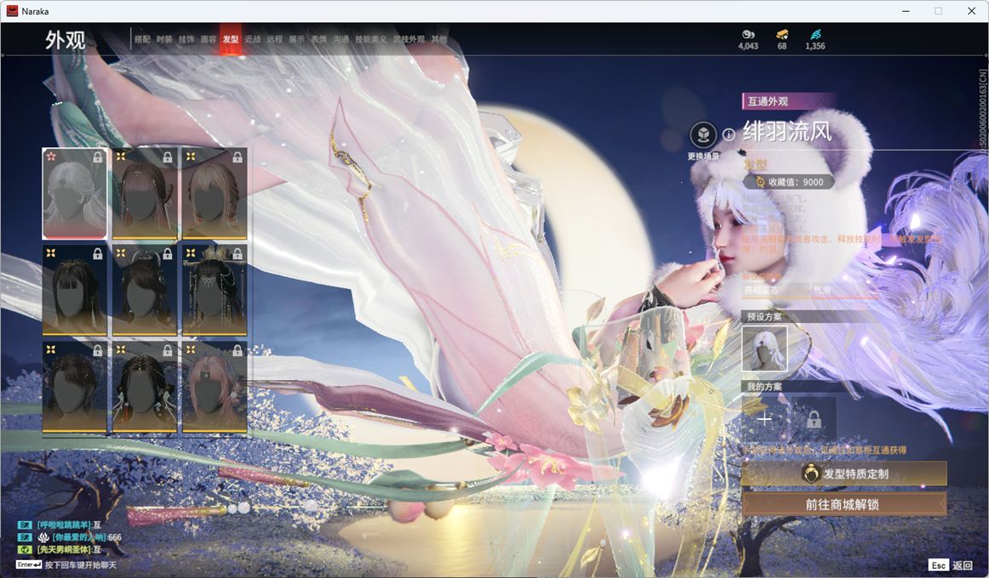The height and width of the screenshot is (578, 989).
Task: Switch to the 表情 tab
Action: [x=319, y=39]
